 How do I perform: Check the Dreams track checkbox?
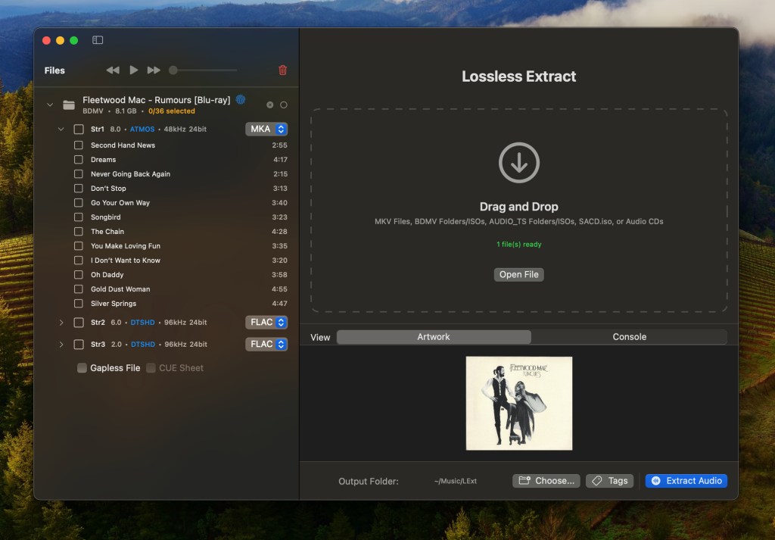tap(79, 160)
